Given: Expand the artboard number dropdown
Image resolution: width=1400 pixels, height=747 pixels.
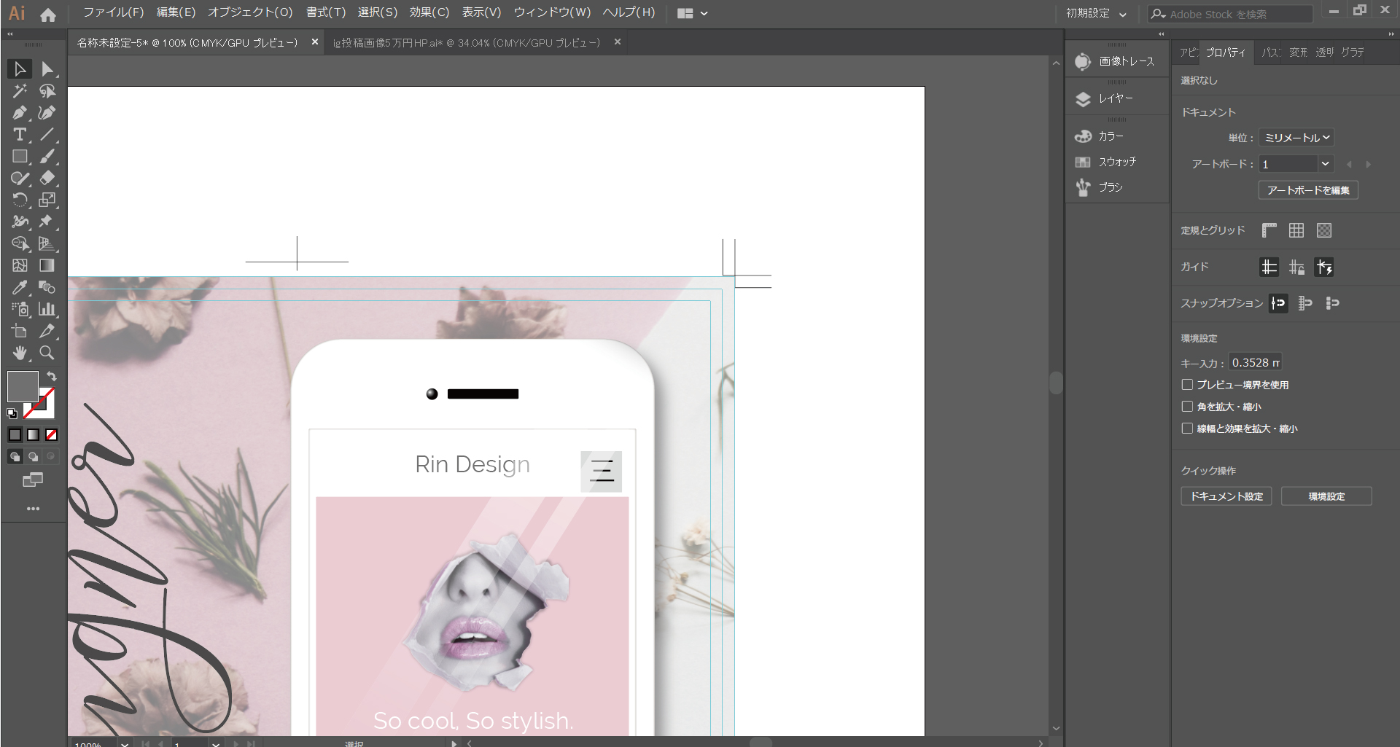Looking at the screenshot, I should pos(1325,164).
